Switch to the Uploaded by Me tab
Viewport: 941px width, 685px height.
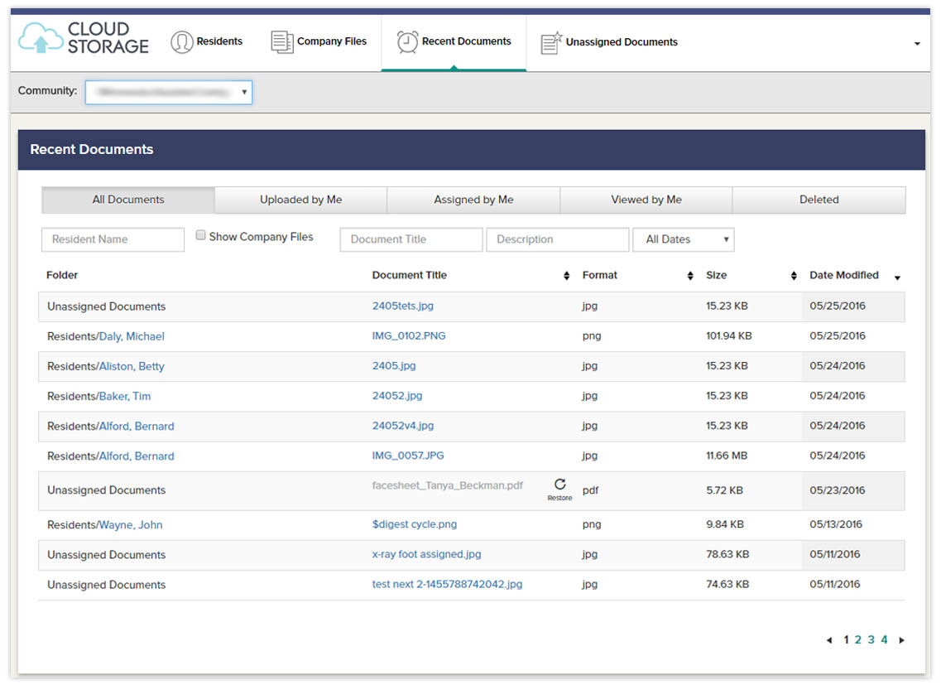pyautogui.click(x=300, y=200)
